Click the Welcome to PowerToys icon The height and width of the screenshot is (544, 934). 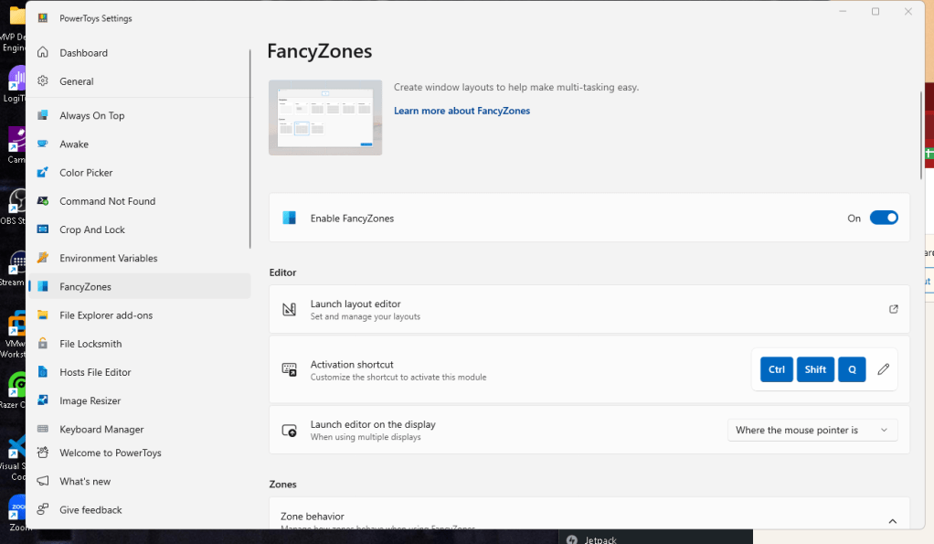point(43,453)
